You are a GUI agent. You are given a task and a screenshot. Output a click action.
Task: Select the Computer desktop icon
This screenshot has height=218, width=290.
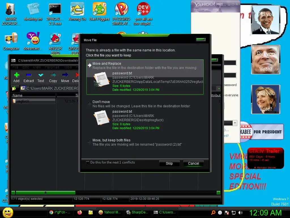[11, 41]
